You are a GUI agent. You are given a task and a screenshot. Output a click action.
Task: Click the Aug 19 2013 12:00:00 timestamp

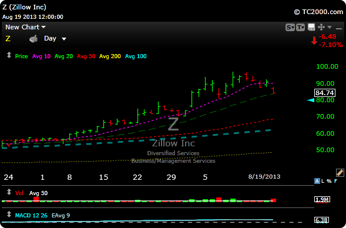pos(33,17)
